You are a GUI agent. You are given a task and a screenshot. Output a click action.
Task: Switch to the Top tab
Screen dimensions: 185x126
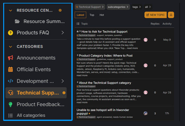point(92,15)
